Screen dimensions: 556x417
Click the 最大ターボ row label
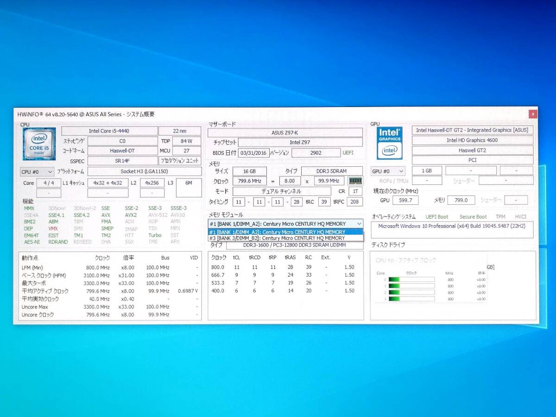point(33,283)
